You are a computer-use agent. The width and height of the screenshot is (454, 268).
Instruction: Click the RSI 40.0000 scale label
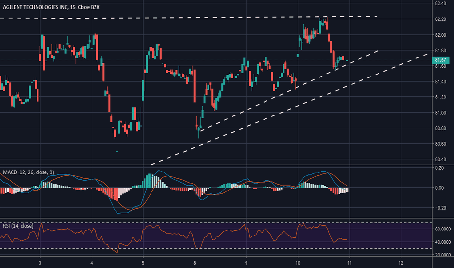pyautogui.click(x=443, y=242)
